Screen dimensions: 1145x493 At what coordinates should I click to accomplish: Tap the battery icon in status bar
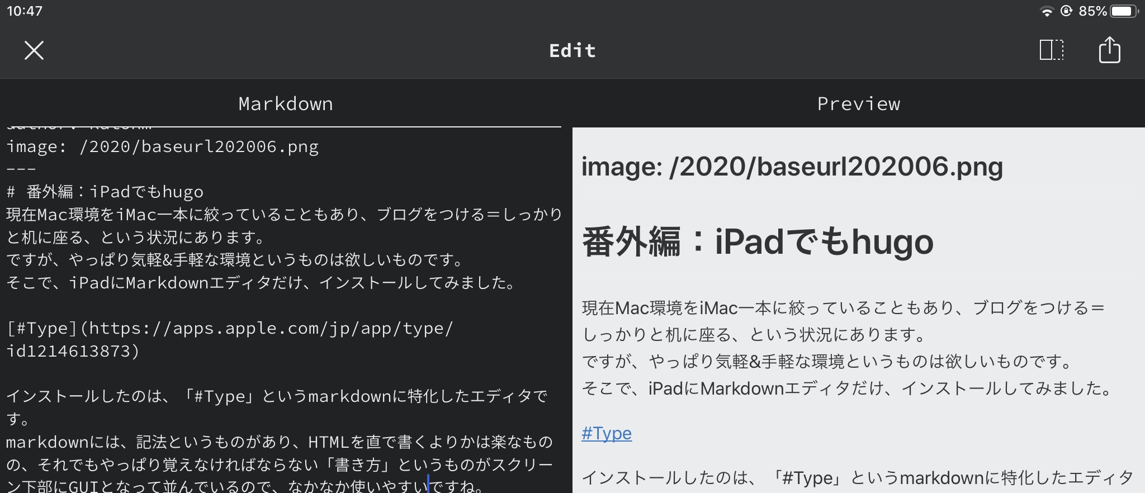(x=1123, y=11)
